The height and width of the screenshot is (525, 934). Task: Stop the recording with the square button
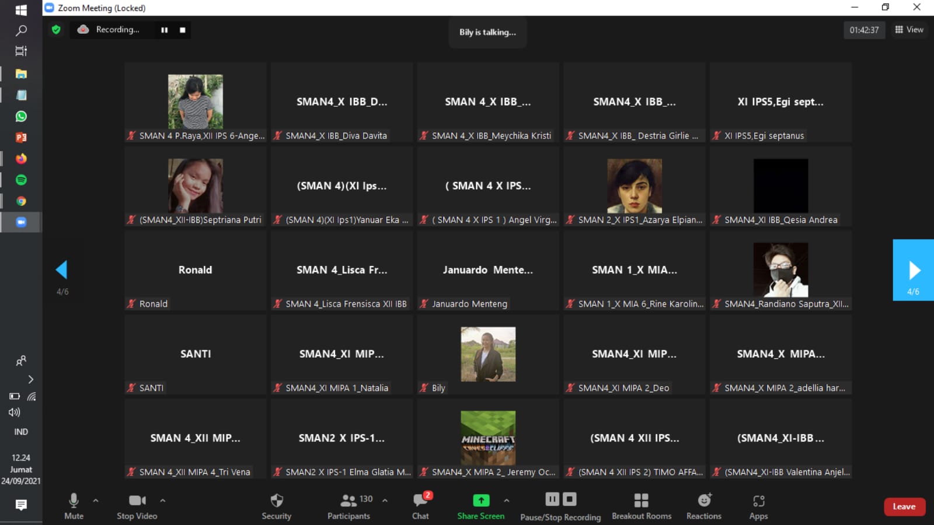pos(183,30)
